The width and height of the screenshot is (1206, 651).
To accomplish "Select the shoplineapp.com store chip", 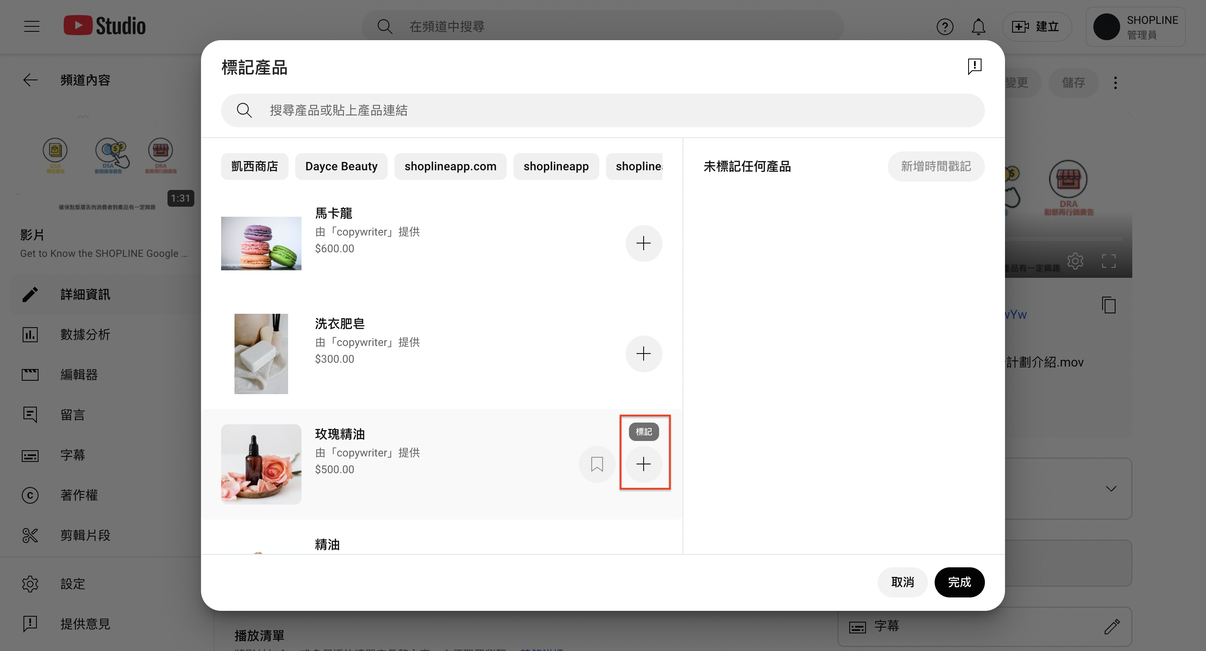I will tap(451, 167).
